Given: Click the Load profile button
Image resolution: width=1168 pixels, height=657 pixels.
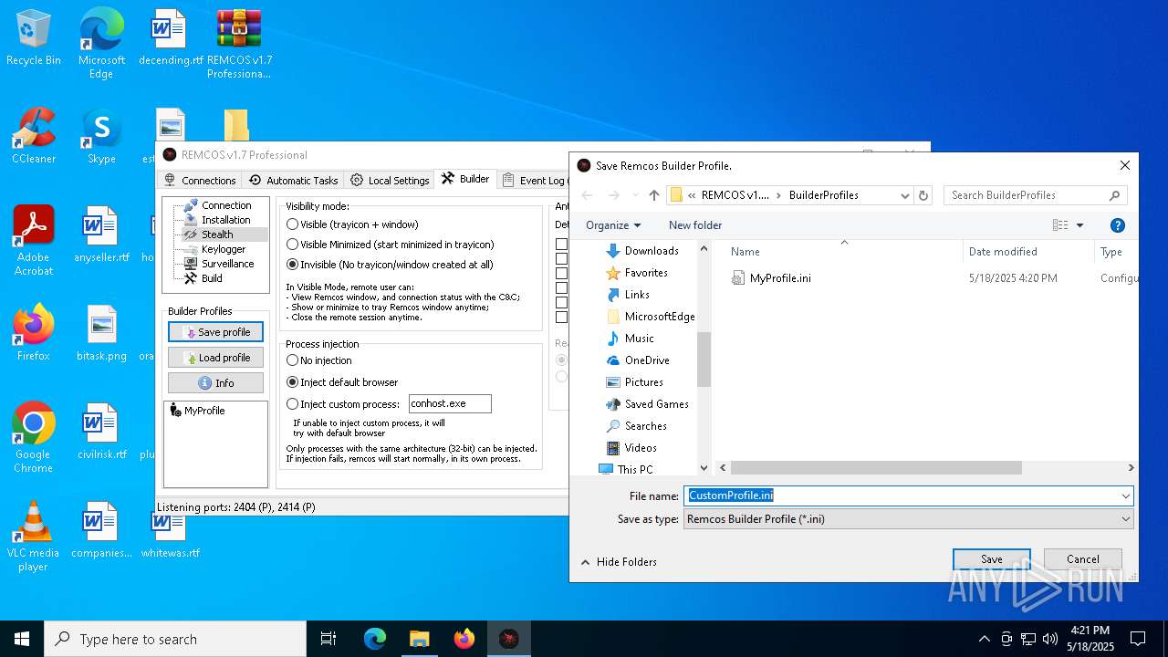Looking at the screenshot, I should 215,358.
